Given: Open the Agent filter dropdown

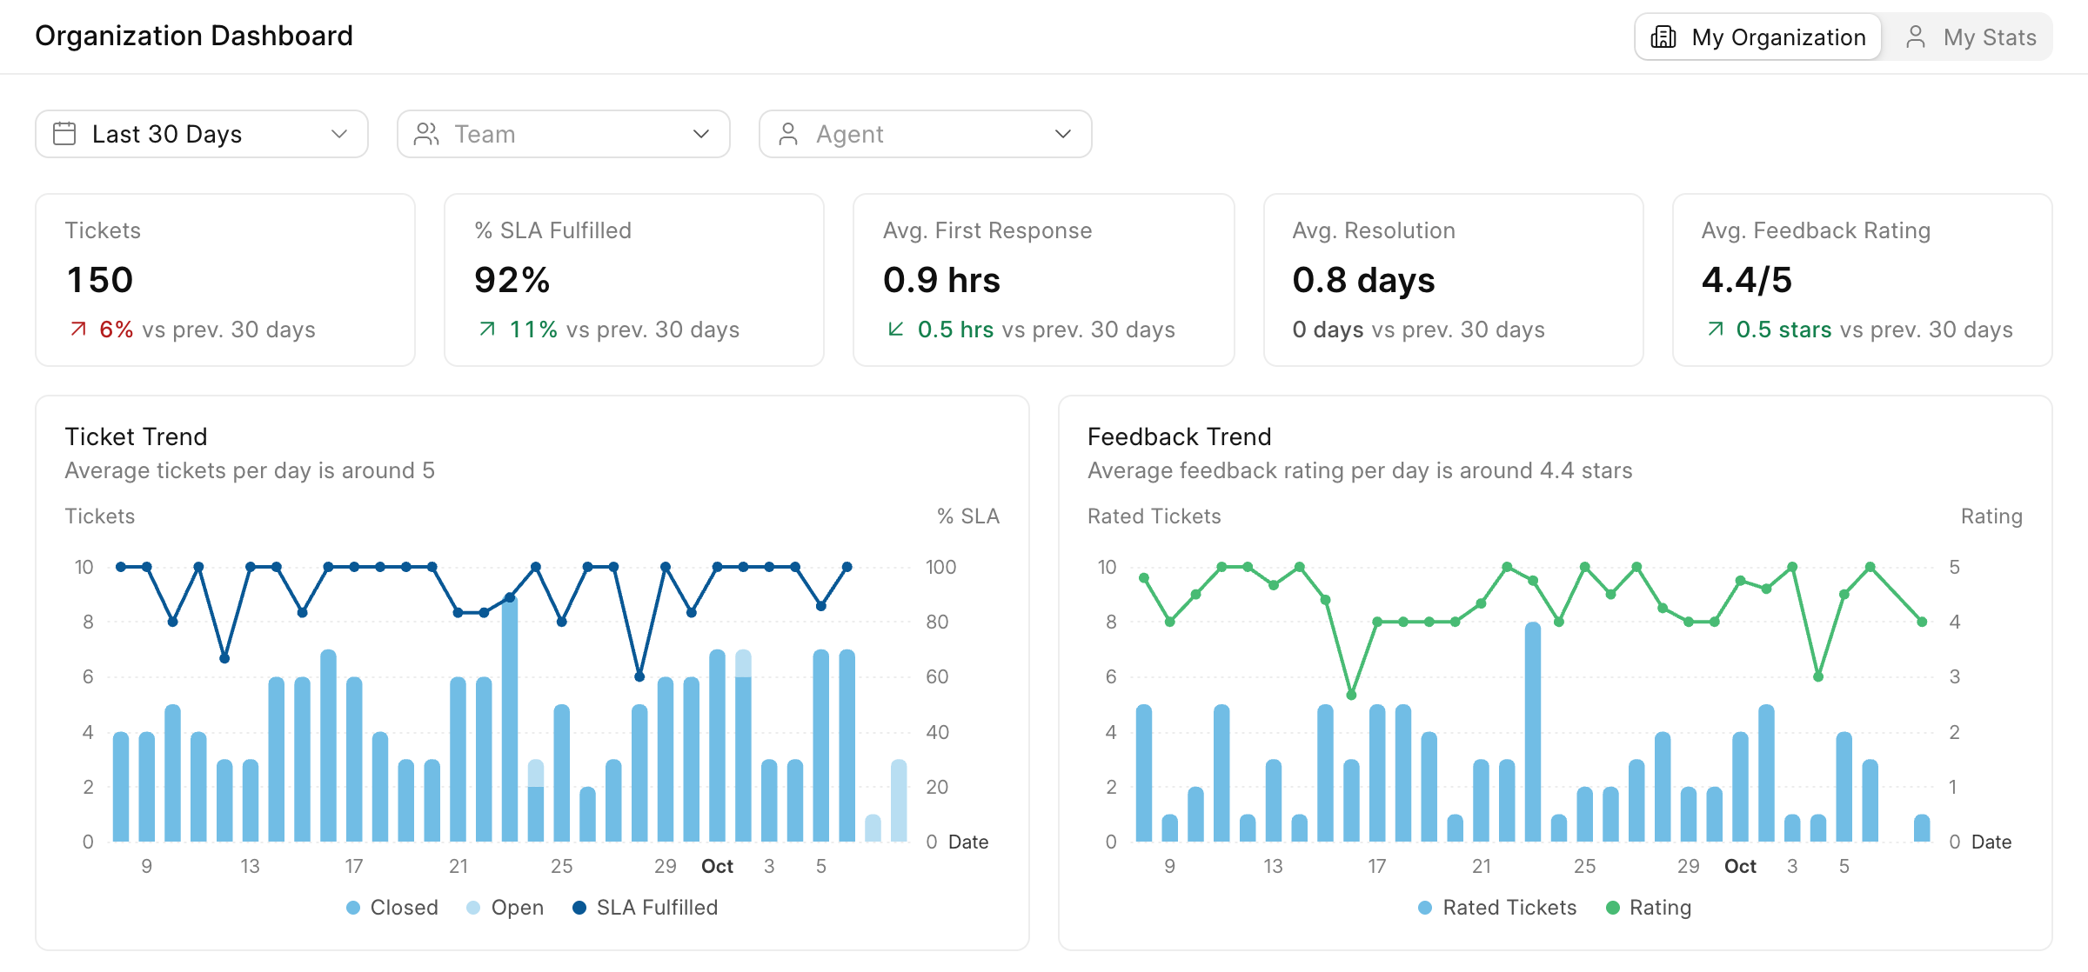Looking at the screenshot, I should click(x=926, y=134).
